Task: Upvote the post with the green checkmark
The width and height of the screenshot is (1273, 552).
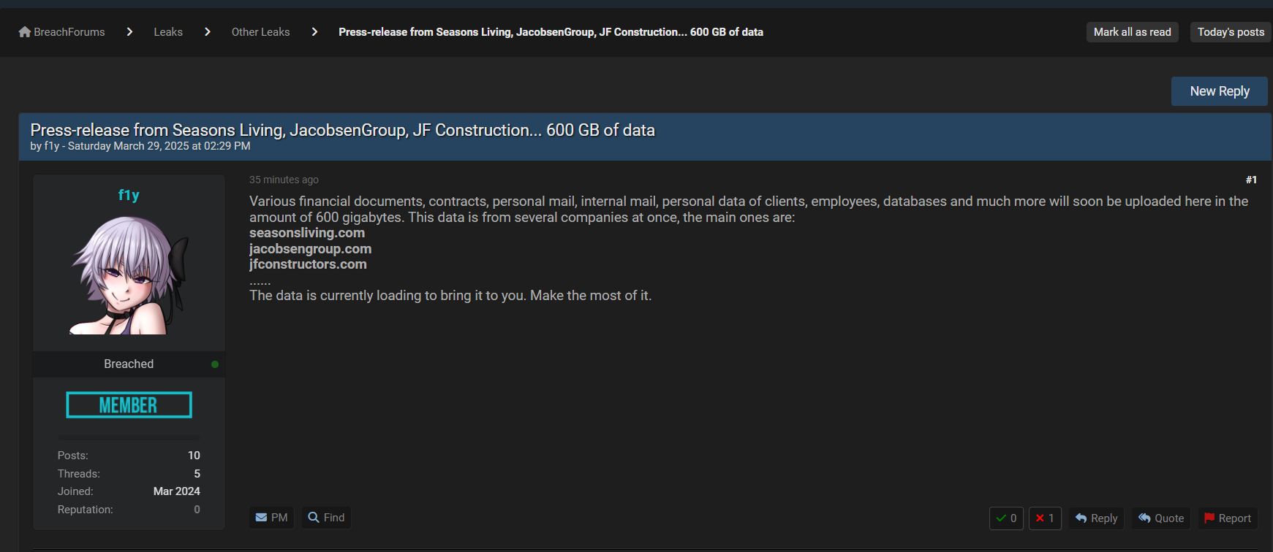Action: 1005,518
